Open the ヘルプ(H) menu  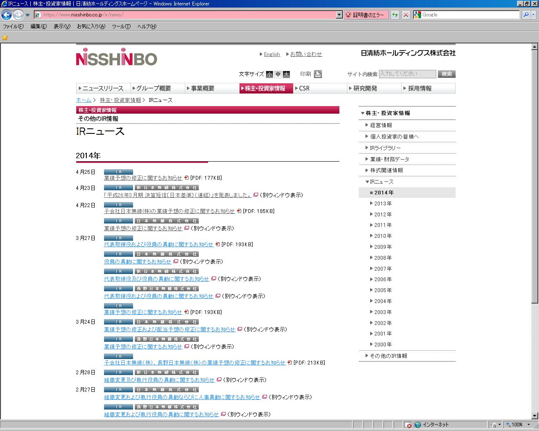tap(147, 27)
